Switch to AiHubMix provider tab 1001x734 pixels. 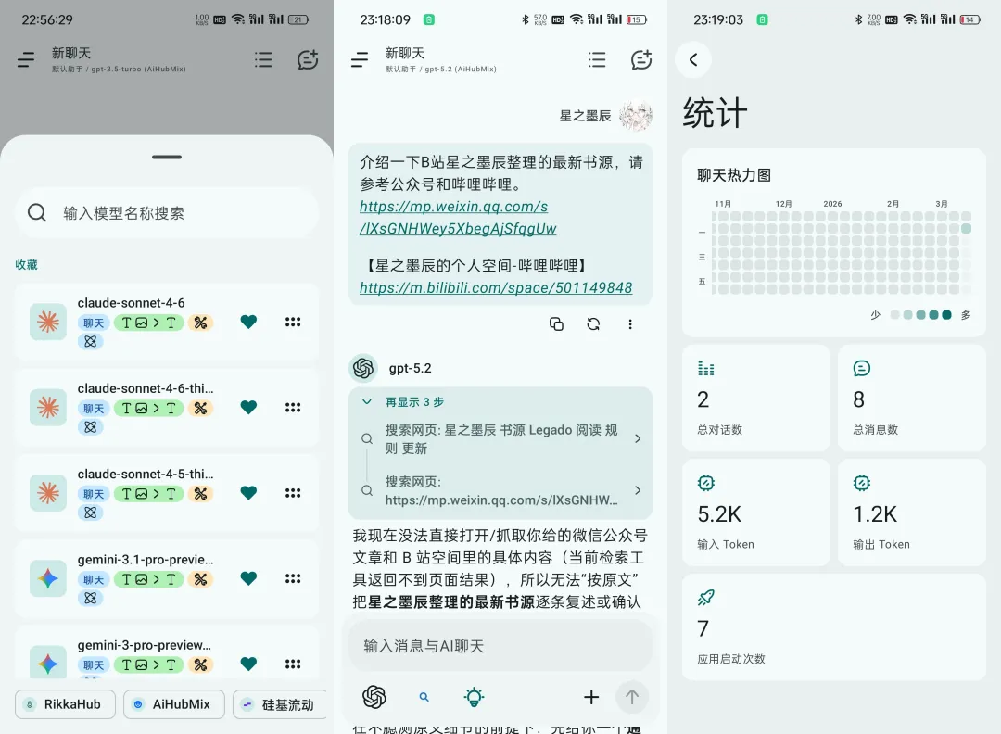tap(173, 704)
